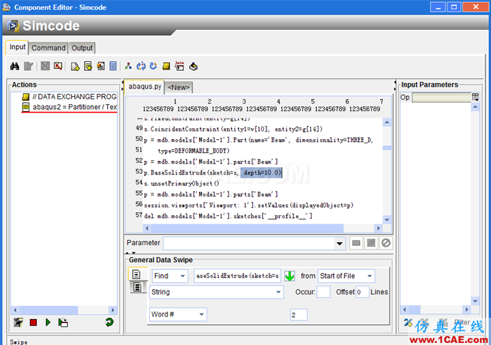Click the circle-slash cancel icon
Viewport: 491px width, 345px height.
point(386,243)
